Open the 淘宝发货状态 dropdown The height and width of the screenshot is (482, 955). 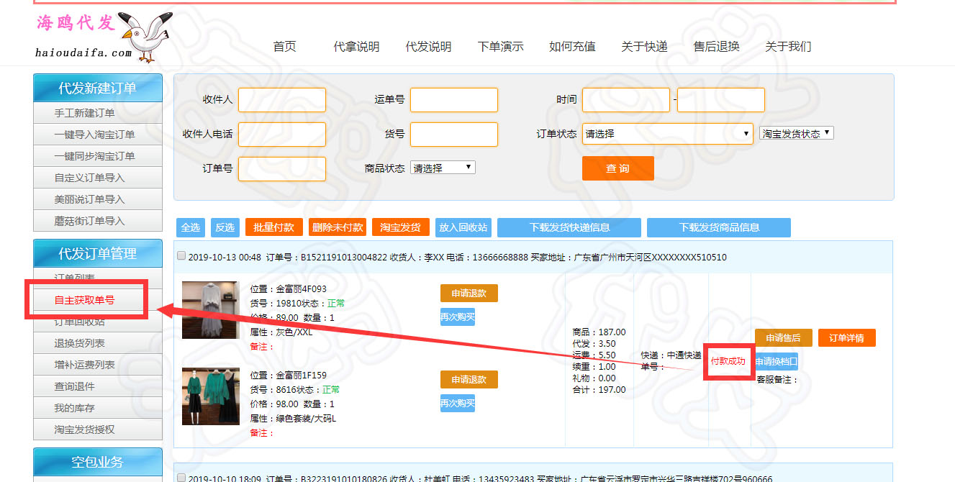(x=796, y=133)
